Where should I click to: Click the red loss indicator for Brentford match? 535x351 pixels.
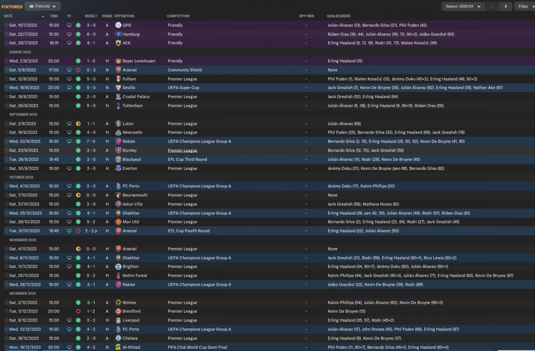tap(78, 311)
